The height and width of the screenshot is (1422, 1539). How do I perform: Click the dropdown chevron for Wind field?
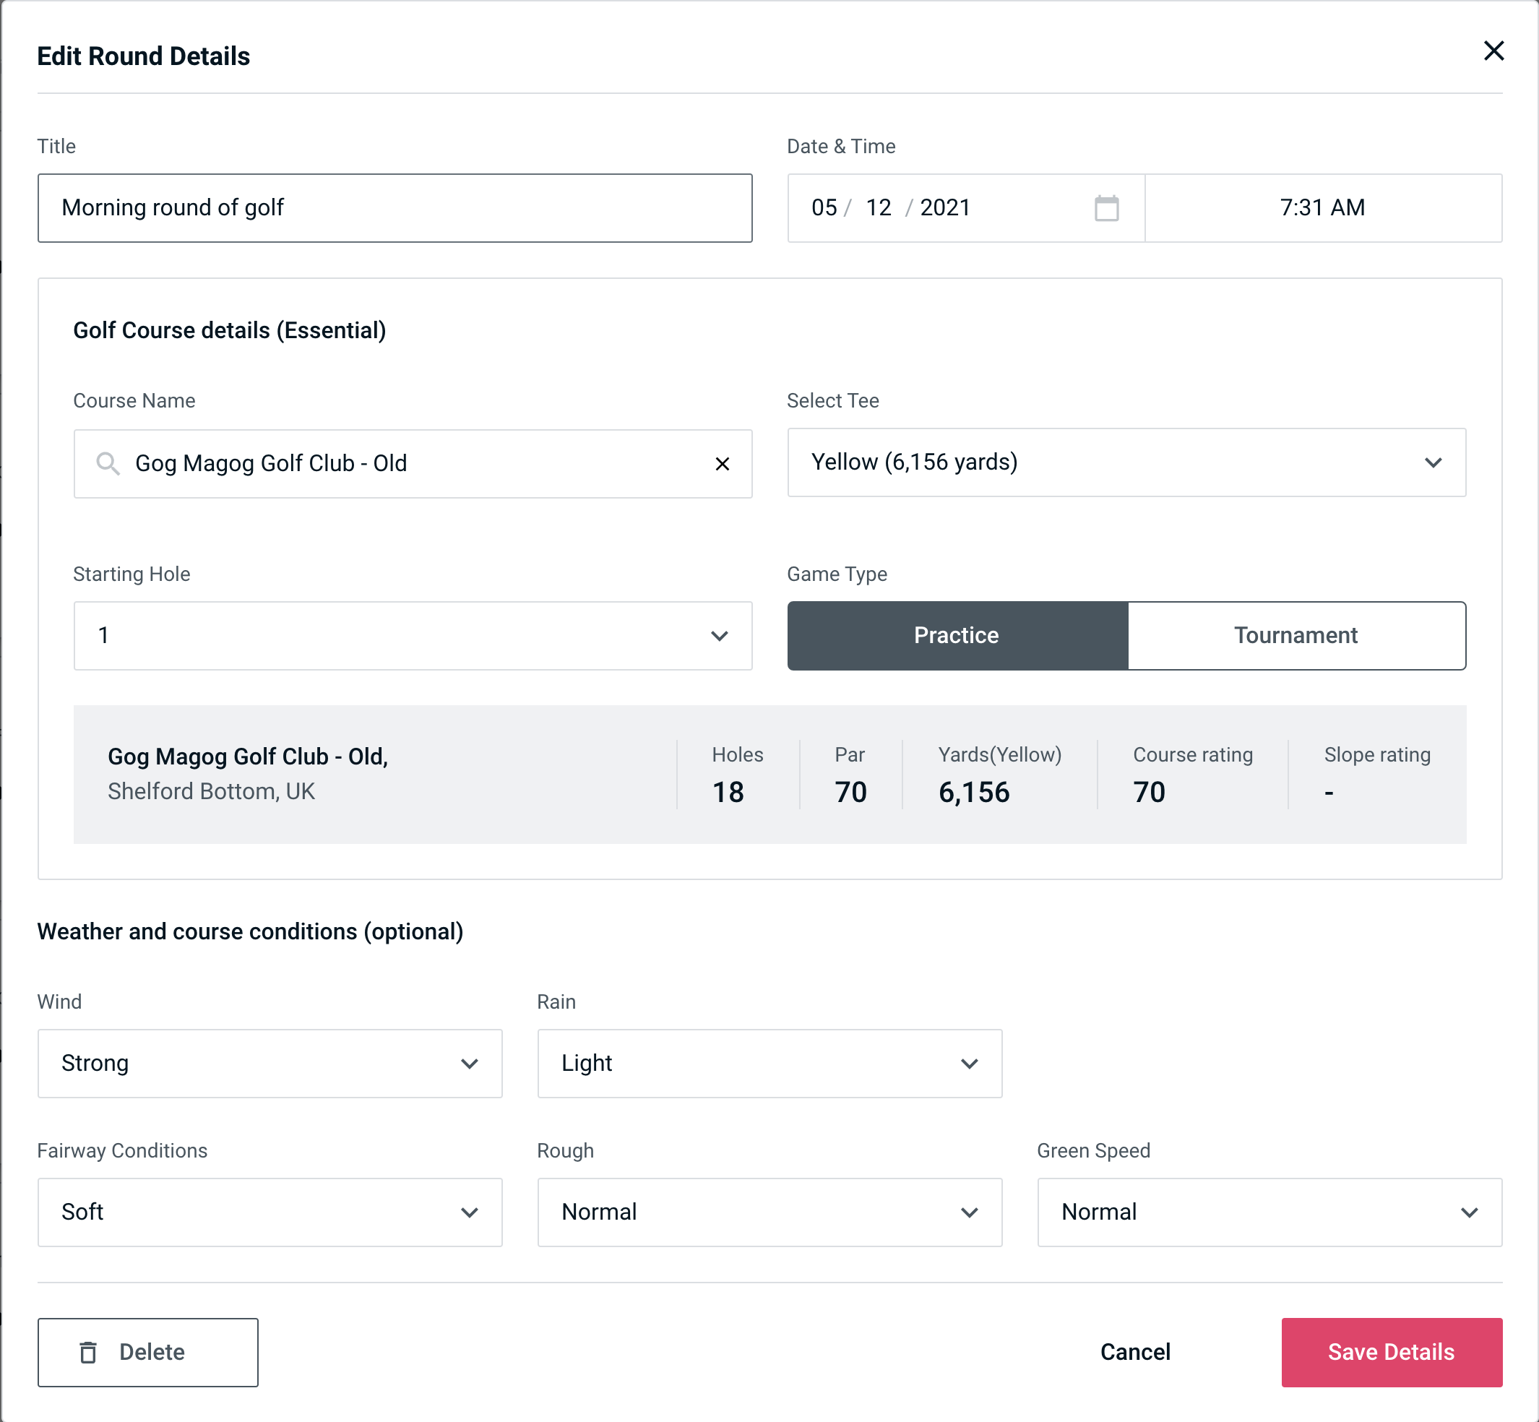click(x=472, y=1061)
